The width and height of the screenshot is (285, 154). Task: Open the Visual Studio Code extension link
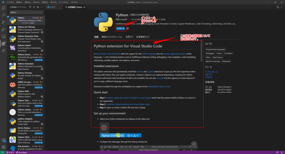click(x=108, y=54)
